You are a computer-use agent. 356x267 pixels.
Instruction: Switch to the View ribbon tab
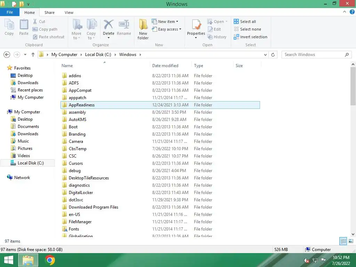click(x=69, y=13)
